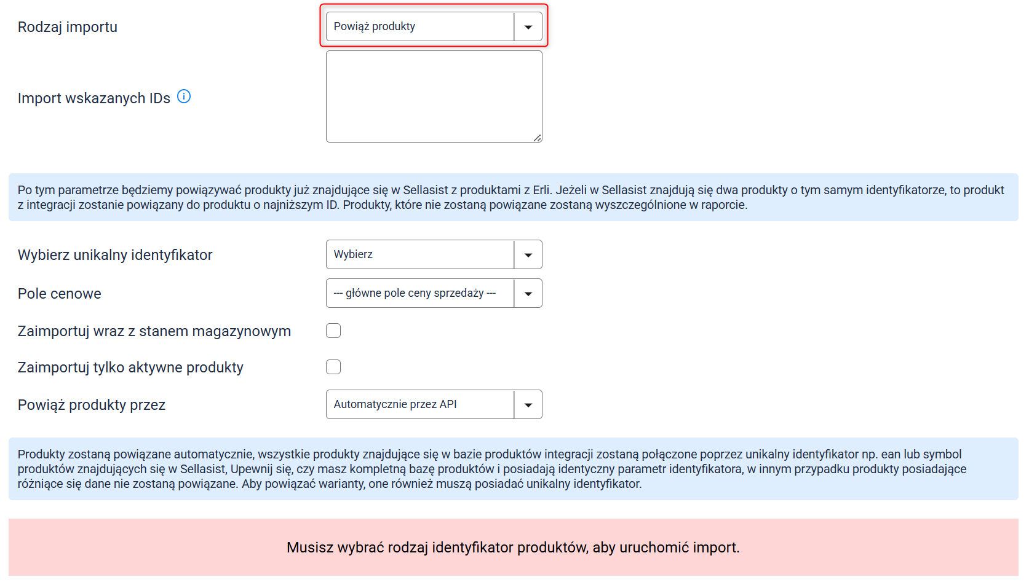1029x585 pixels.
Task: Expand the Wybierz unikalny identyfikator dropdown arrow
Action: point(528,255)
